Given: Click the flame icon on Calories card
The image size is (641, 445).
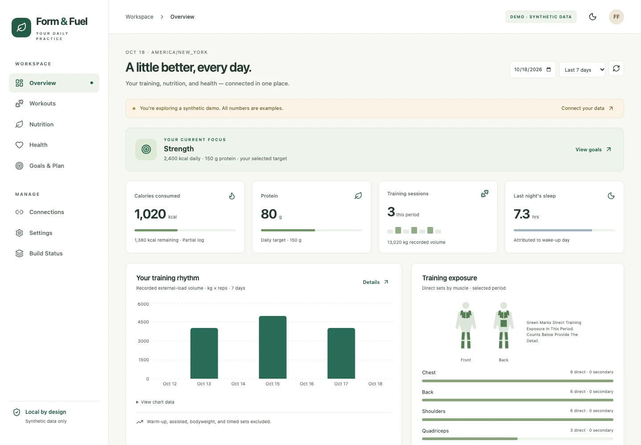Looking at the screenshot, I should [x=232, y=196].
